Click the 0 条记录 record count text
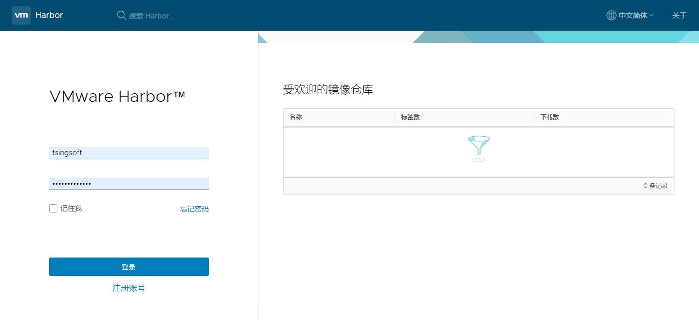Image resolution: width=699 pixels, height=320 pixels. [656, 185]
